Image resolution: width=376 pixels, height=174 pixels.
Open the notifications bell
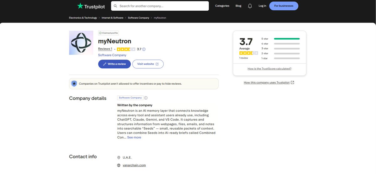click(x=250, y=6)
